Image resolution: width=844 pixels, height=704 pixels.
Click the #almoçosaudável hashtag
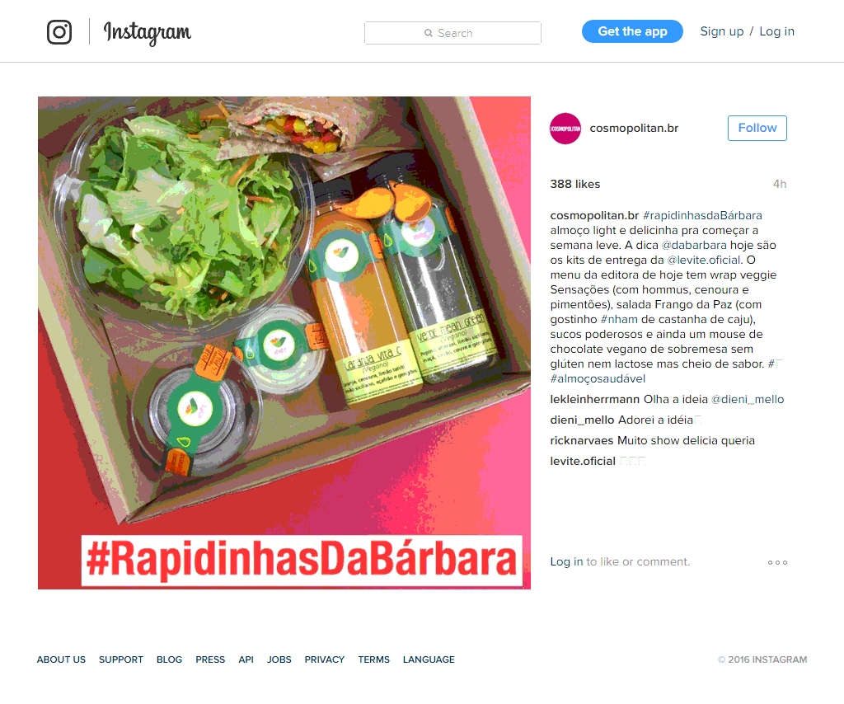click(598, 378)
